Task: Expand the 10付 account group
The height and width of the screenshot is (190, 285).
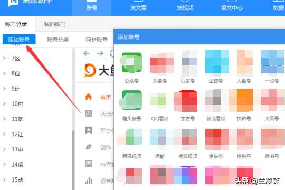Action: tap(4, 104)
